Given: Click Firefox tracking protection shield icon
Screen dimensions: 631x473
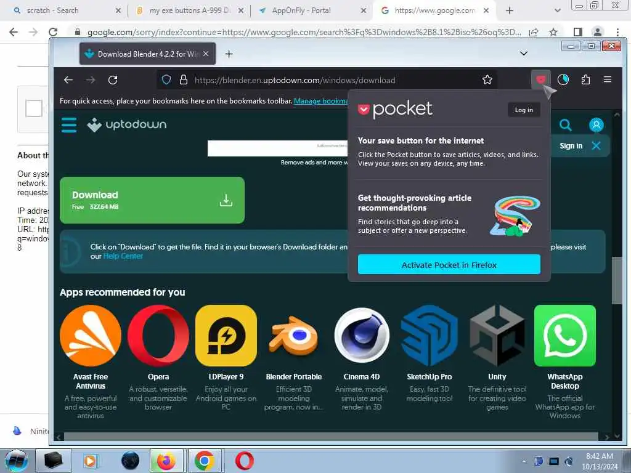Looking at the screenshot, I should (x=166, y=79).
